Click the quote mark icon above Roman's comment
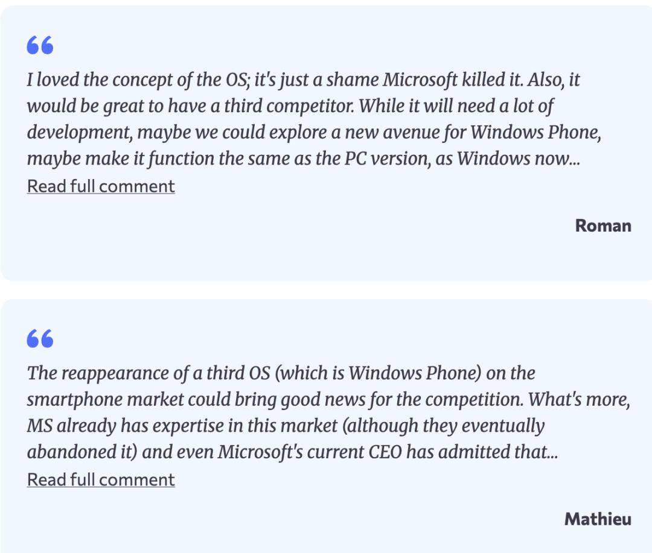The width and height of the screenshot is (652, 553). (x=40, y=45)
